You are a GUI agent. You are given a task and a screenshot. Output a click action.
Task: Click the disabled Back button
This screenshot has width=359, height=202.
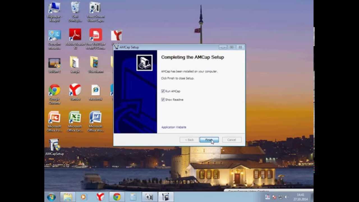coord(189,140)
